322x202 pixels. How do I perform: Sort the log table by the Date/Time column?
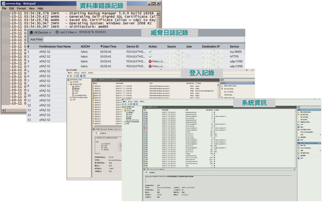108,46
